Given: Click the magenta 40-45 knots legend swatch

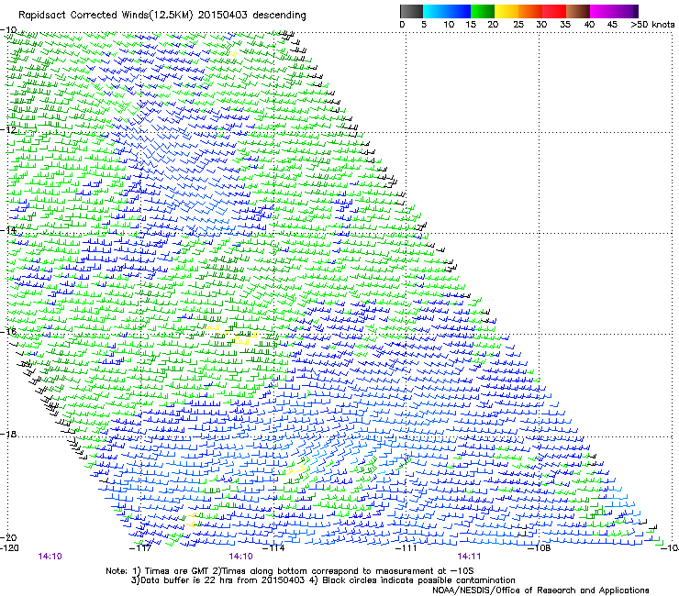Looking at the screenshot, I should [x=602, y=11].
